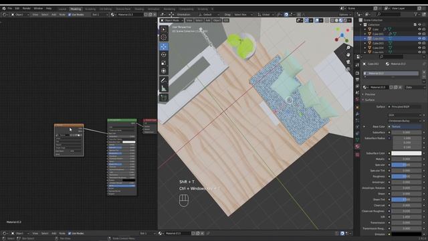The height and width of the screenshot is (241, 428).
Task: Open the Render properties tab icon
Action: pos(357,73)
